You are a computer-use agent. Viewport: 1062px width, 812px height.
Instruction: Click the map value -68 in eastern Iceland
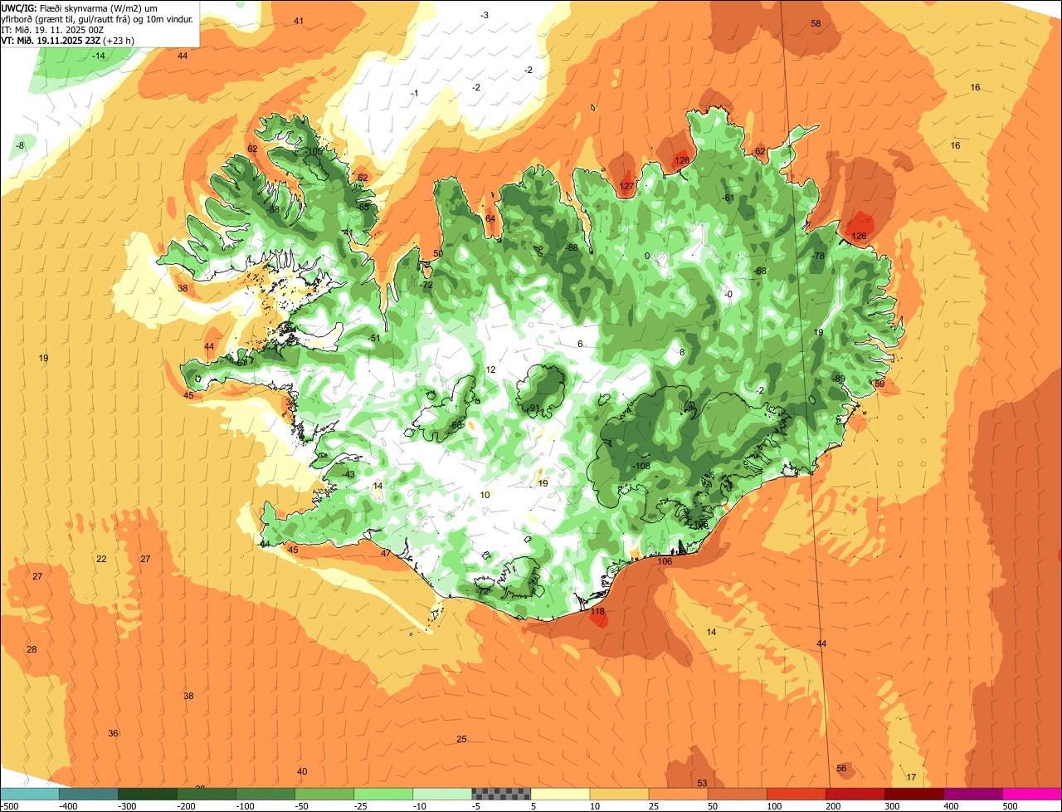point(759,271)
